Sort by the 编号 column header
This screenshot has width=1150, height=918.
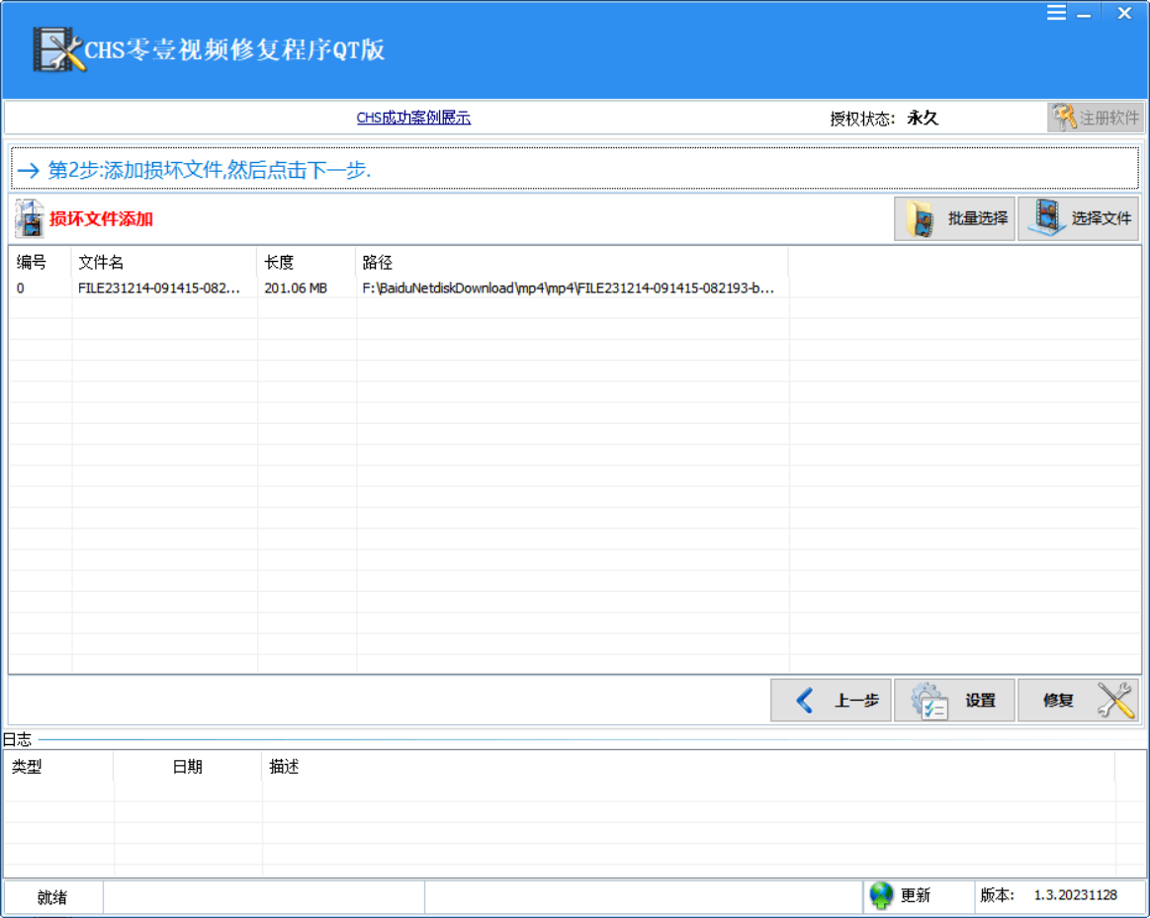[x=40, y=262]
